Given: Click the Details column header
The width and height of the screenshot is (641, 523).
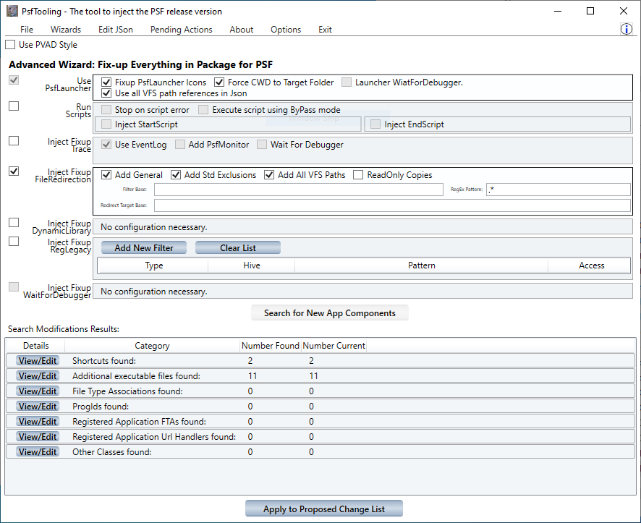Looking at the screenshot, I should [36, 346].
